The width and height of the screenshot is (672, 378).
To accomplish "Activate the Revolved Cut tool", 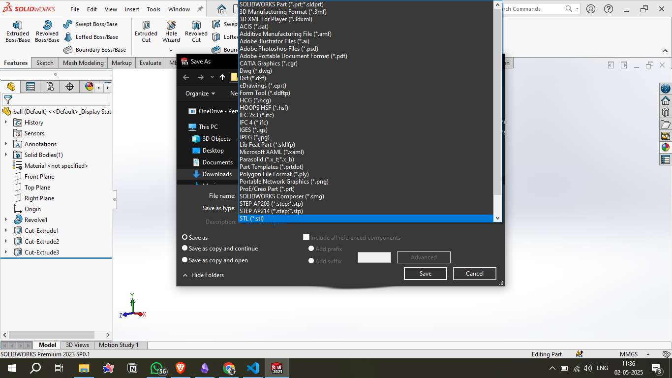I will tap(196, 31).
